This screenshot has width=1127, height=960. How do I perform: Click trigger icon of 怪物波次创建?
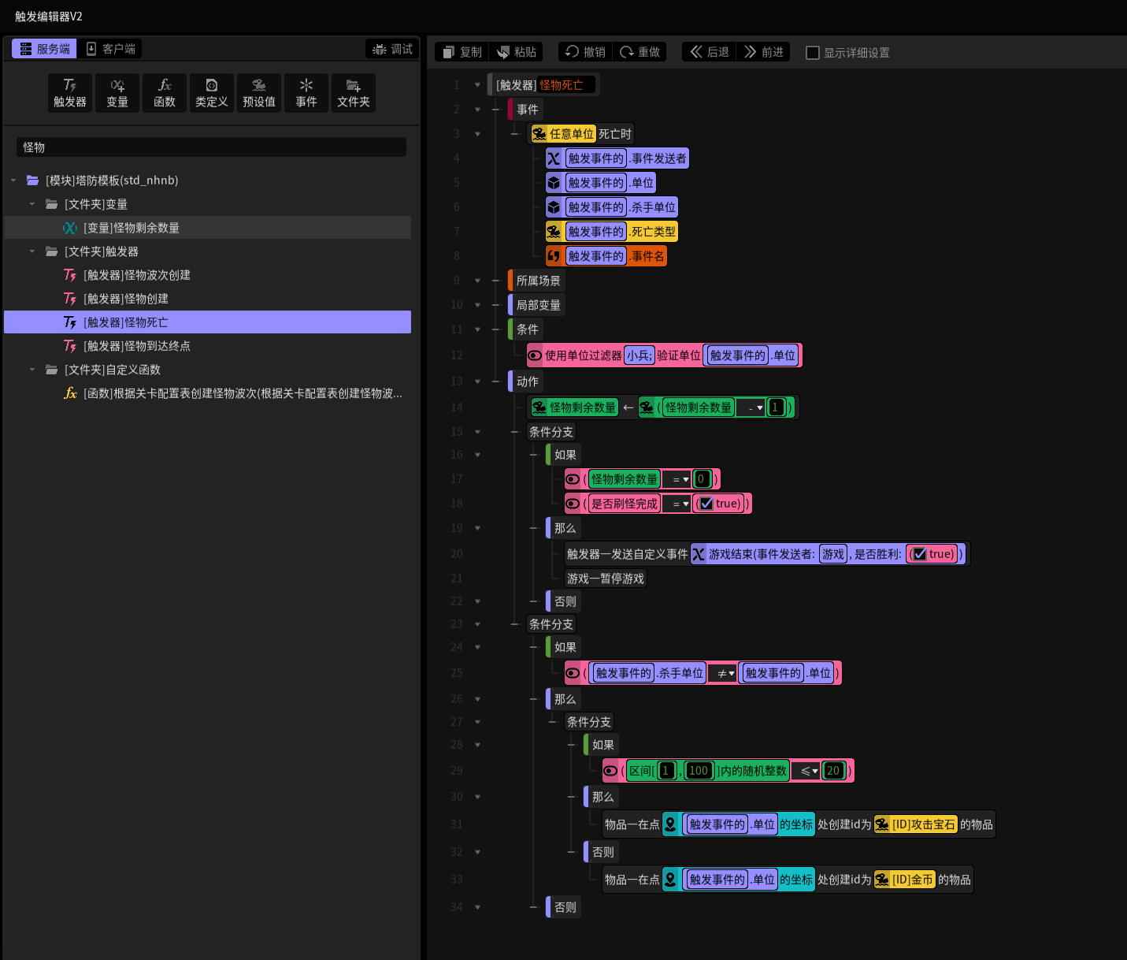[70, 275]
